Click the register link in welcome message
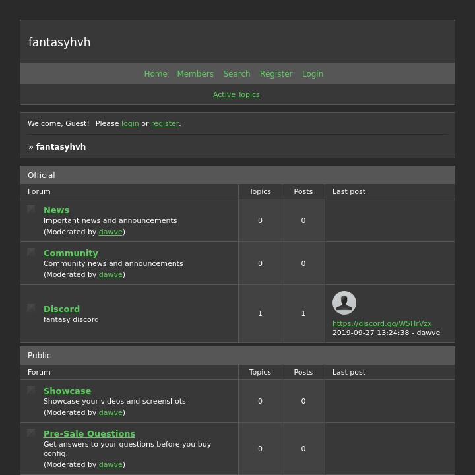The width and height of the screenshot is (475, 475). (x=165, y=123)
